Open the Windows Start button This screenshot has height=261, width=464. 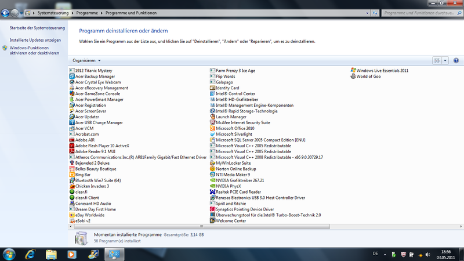point(9,254)
